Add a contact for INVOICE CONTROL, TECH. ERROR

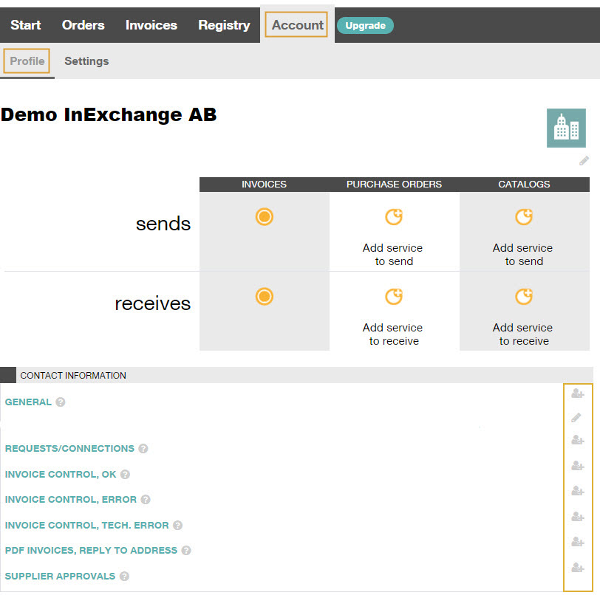577,517
